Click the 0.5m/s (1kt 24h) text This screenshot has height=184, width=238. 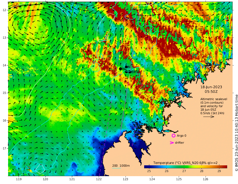(212, 113)
